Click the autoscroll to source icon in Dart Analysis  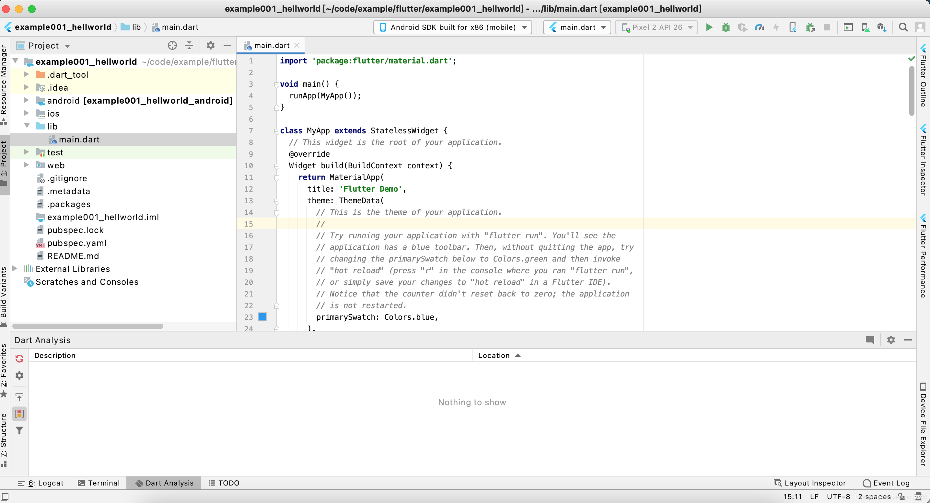click(x=19, y=397)
